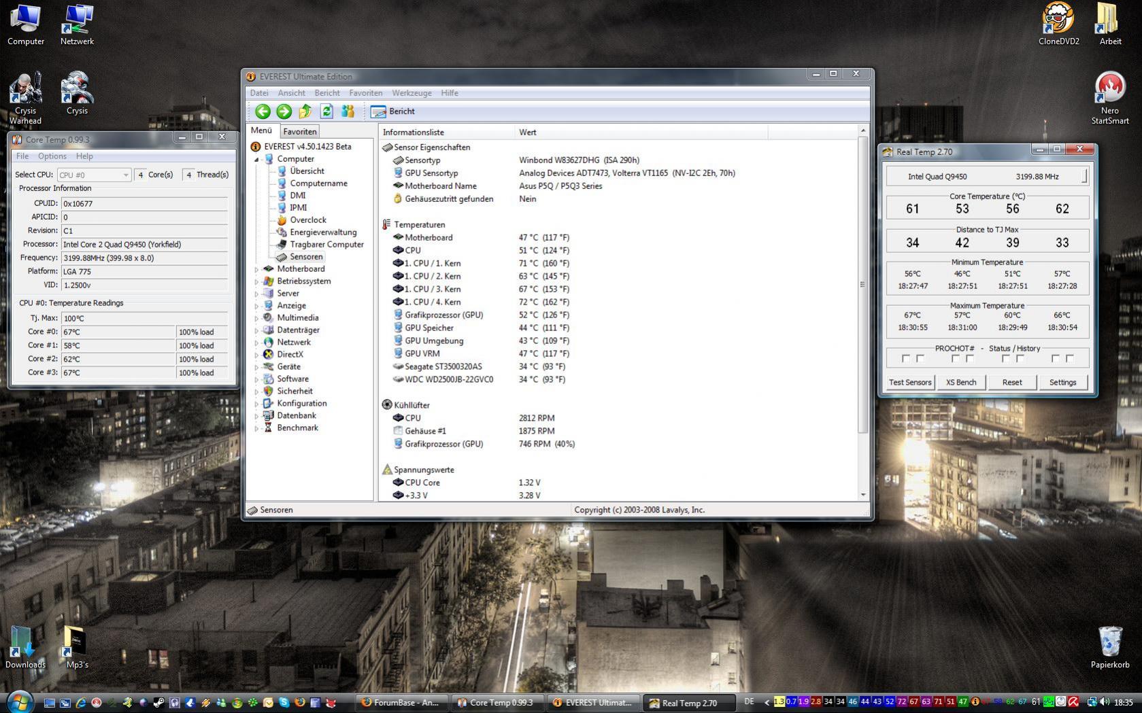This screenshot has width=1142, height=713.
Task: Select the Computer desktop icon
Action: (26, 24)
